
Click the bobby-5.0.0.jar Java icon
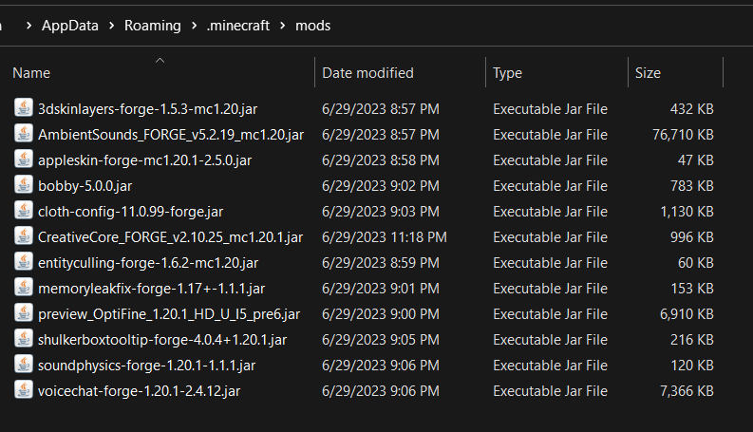coord(23,185)
